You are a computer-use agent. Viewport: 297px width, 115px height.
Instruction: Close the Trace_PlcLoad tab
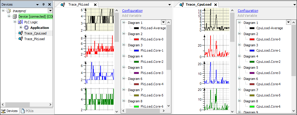pos(95,4)
